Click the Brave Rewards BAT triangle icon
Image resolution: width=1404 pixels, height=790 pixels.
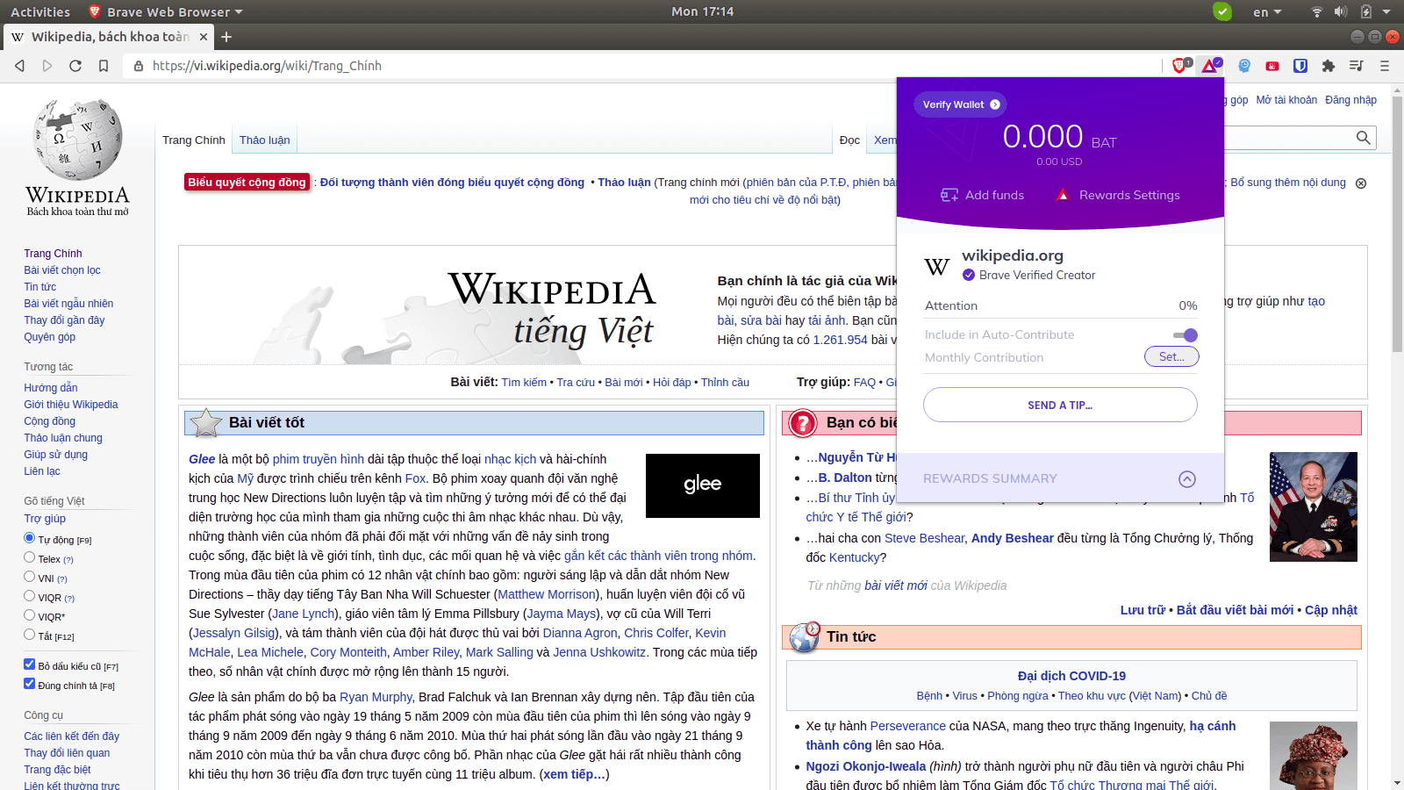pyautogui.click(x=1211, y=66)
